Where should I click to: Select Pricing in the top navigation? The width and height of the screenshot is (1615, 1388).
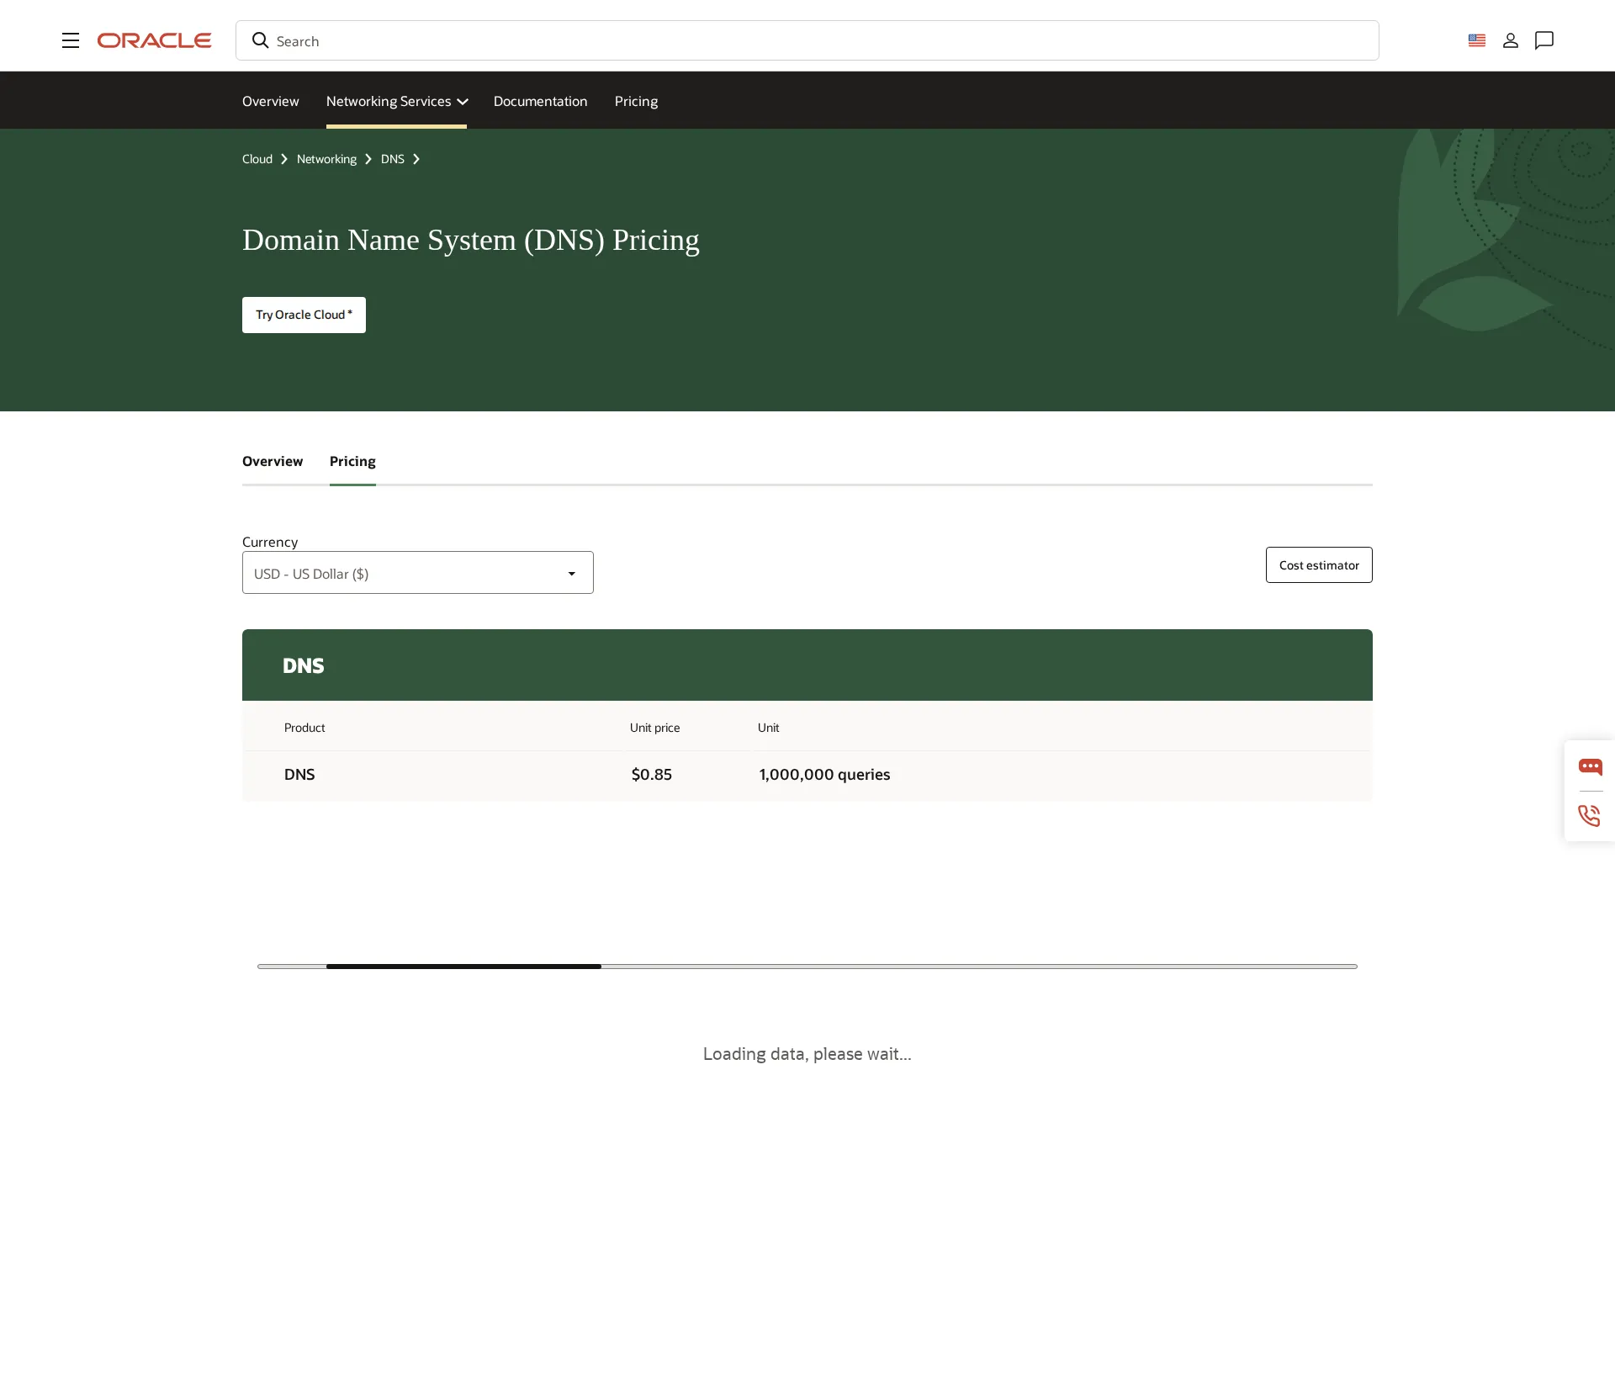tap(635, 101)
